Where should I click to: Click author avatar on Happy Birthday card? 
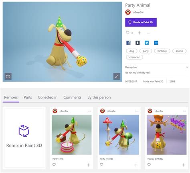tap(150, 111)
